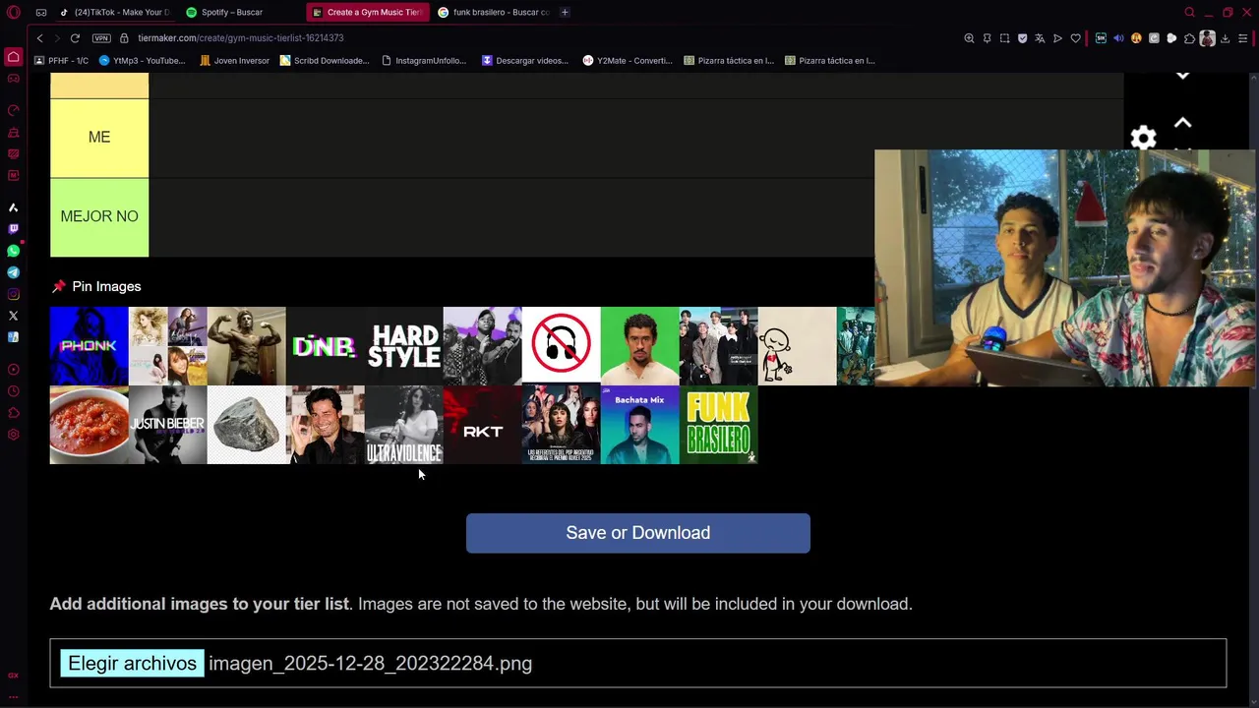Click the Opera GX home button
Viewport: 1259px width, 708px height.
[14, 57]
